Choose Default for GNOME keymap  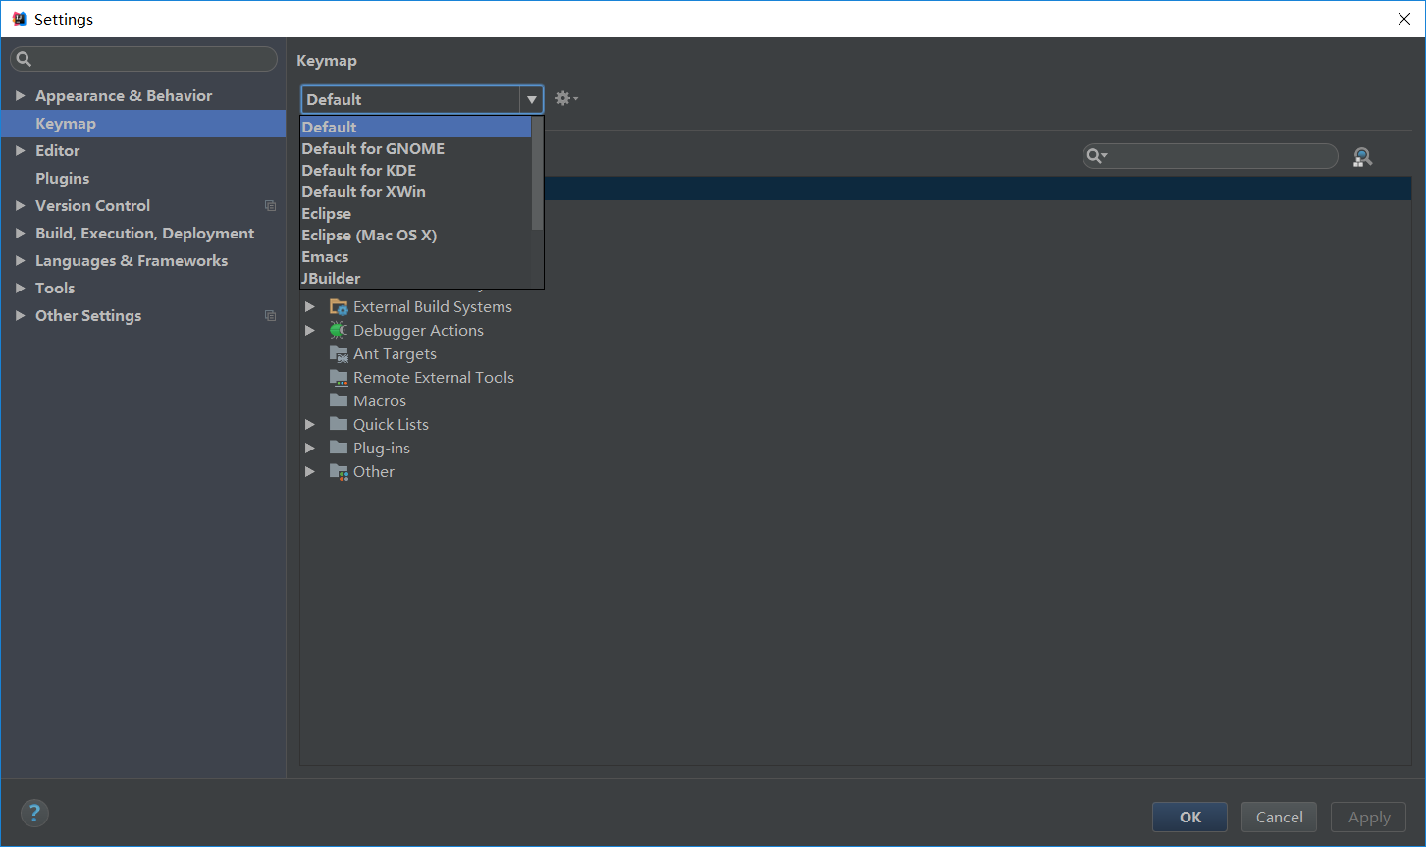(x=416, y=148)
